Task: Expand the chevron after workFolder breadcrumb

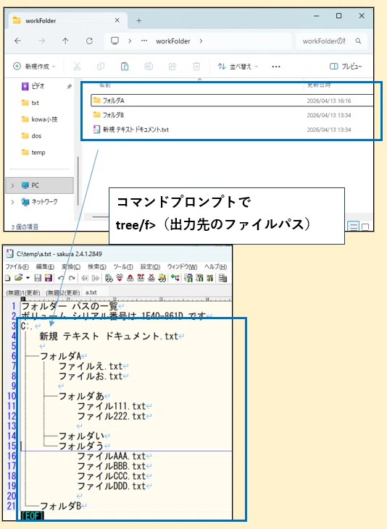Action: tap(201, 41)
